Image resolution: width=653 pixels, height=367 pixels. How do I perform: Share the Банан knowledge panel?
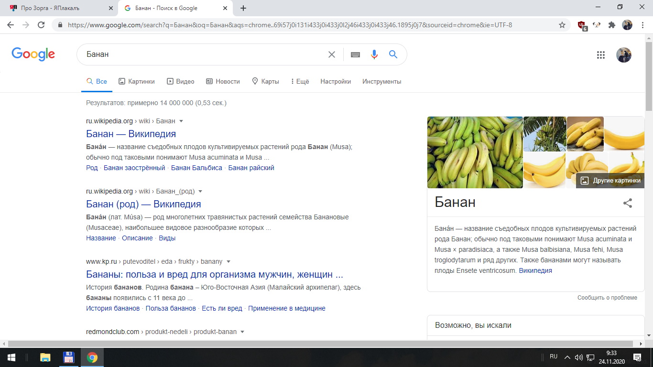[x=628, y=203]
